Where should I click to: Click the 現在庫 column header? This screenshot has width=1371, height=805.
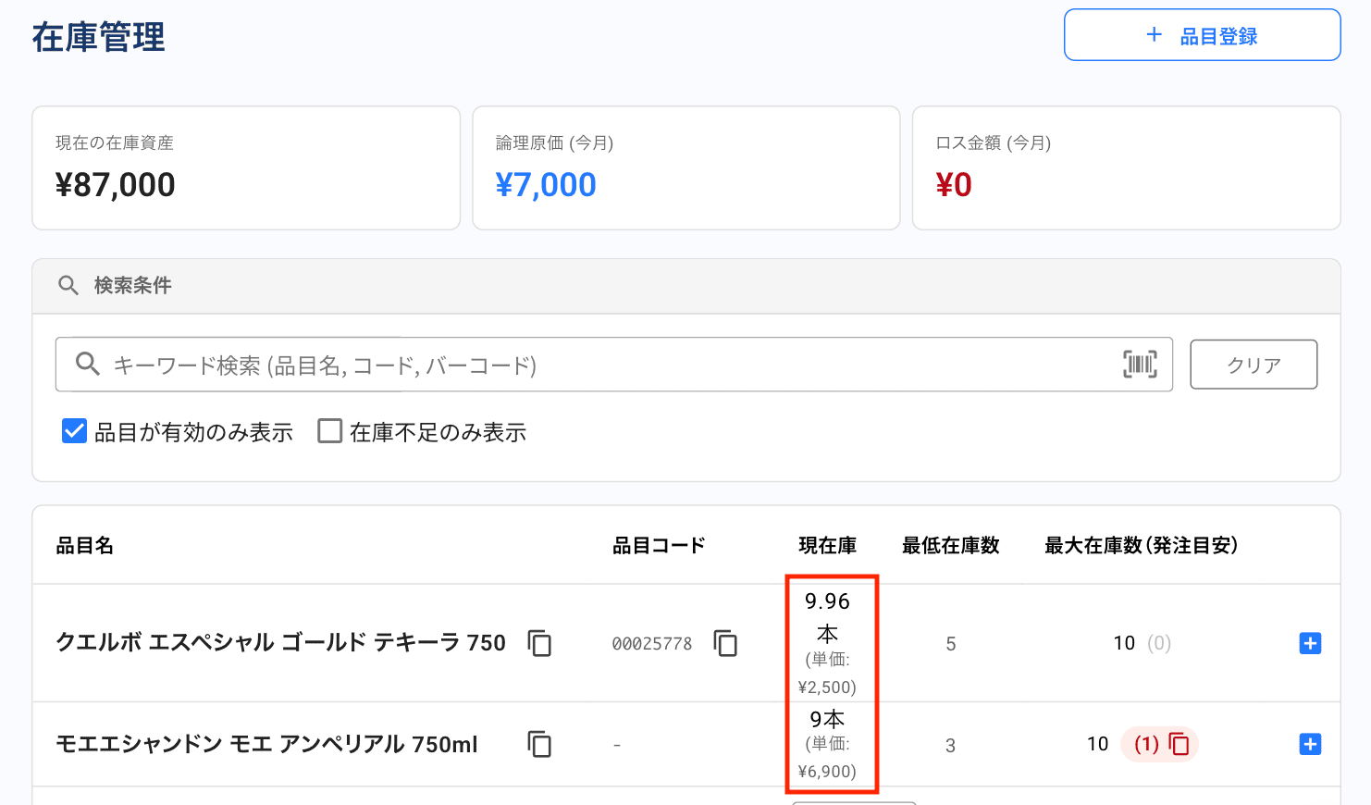828,546
